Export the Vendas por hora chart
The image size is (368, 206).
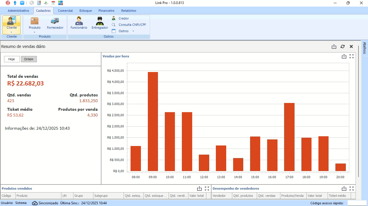click(344, 56)
